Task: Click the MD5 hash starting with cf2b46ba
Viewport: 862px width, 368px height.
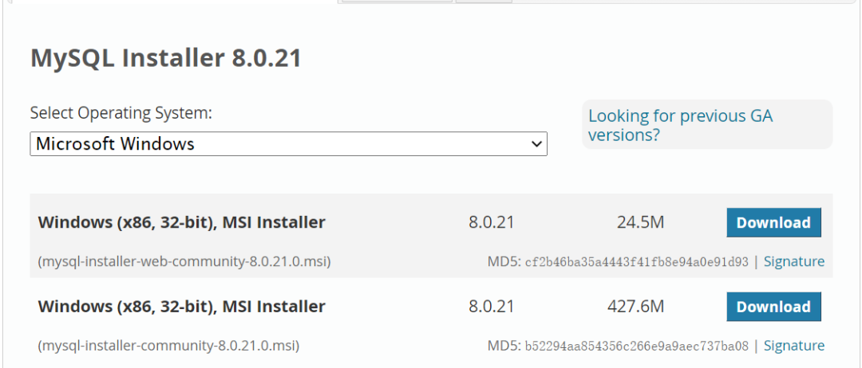Action: click(x=636, y=262)
